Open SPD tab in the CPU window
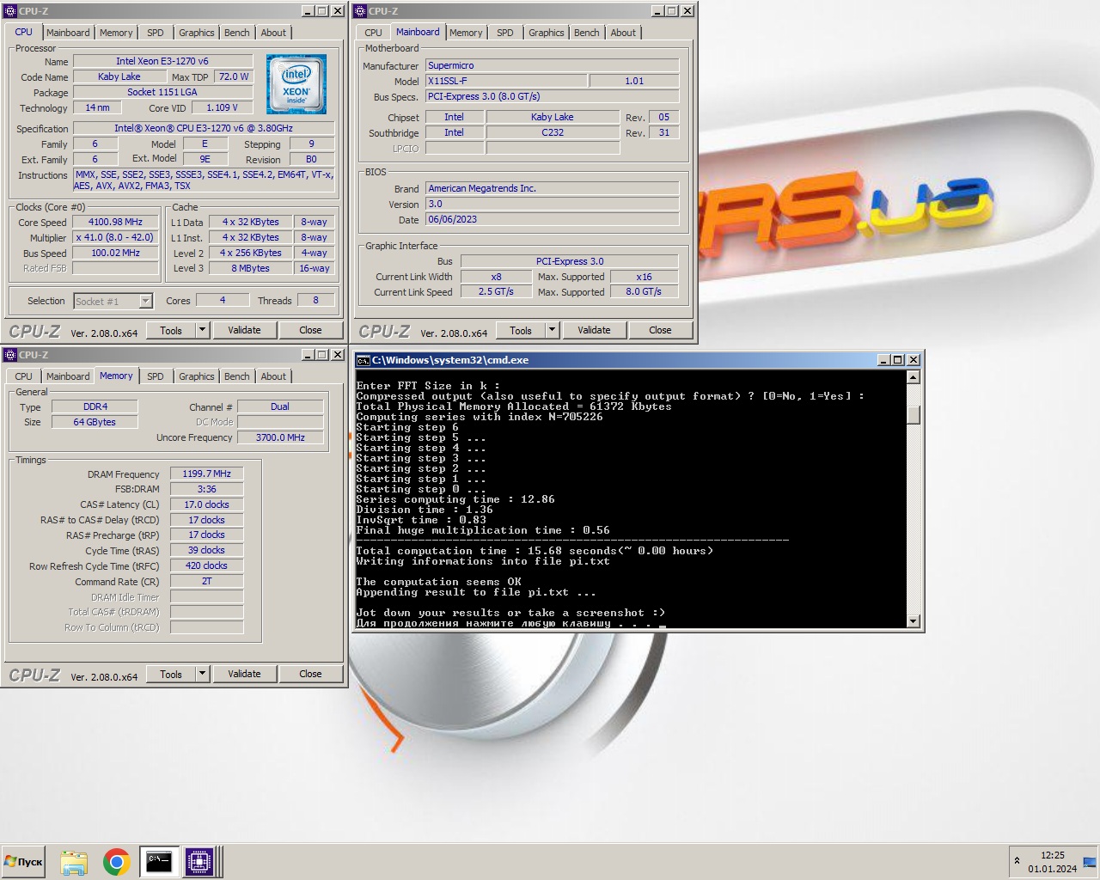 [156, 33]
